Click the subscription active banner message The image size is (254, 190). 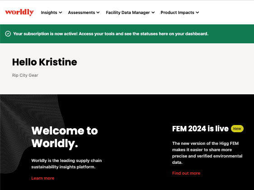click(111, 34)
